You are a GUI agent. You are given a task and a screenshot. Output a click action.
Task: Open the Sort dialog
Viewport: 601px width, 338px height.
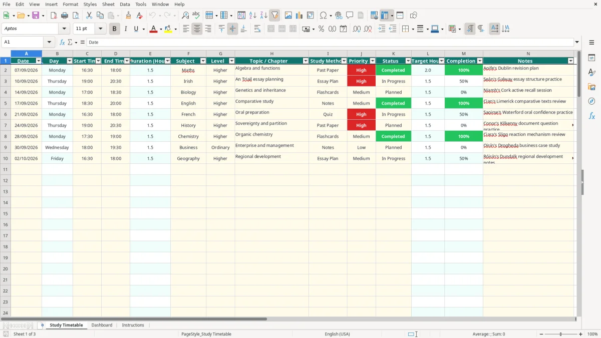(x=241, y=16)
